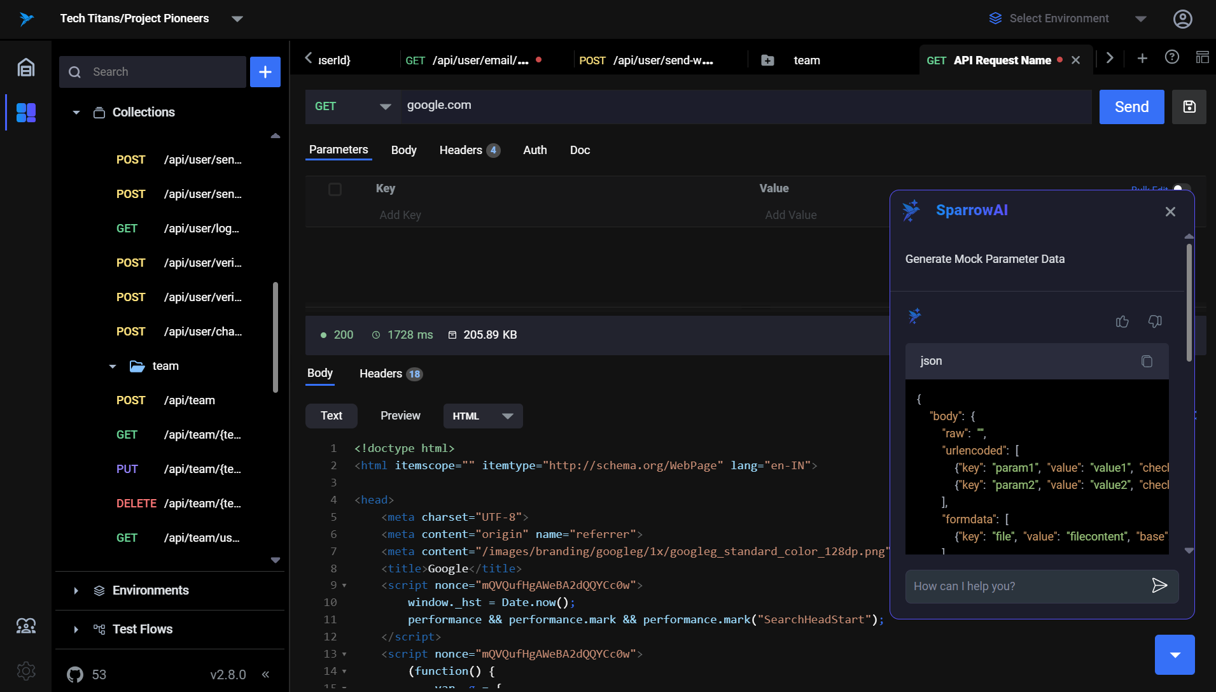Screen dimensions: 1216x692
Task: Click the collections list scrollbar
Action: click(276, 337)
